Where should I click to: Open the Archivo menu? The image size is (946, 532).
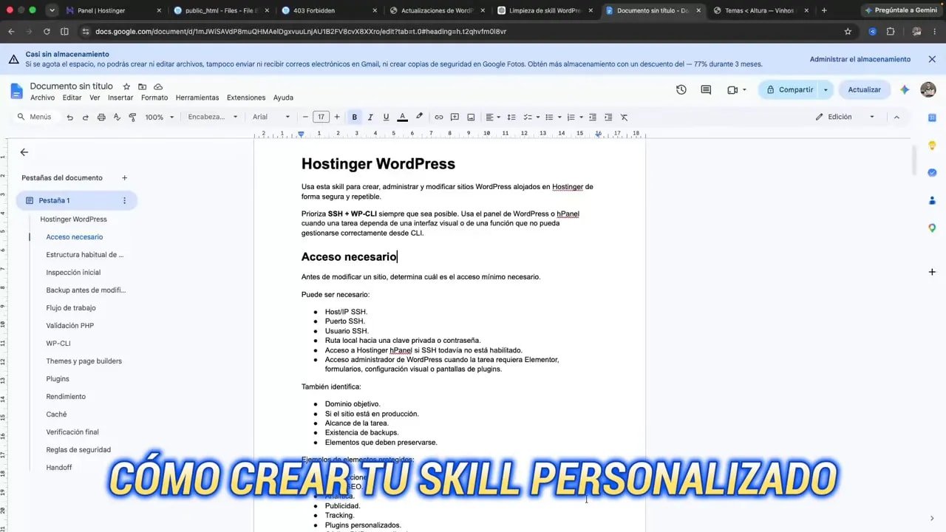[42, 98]
